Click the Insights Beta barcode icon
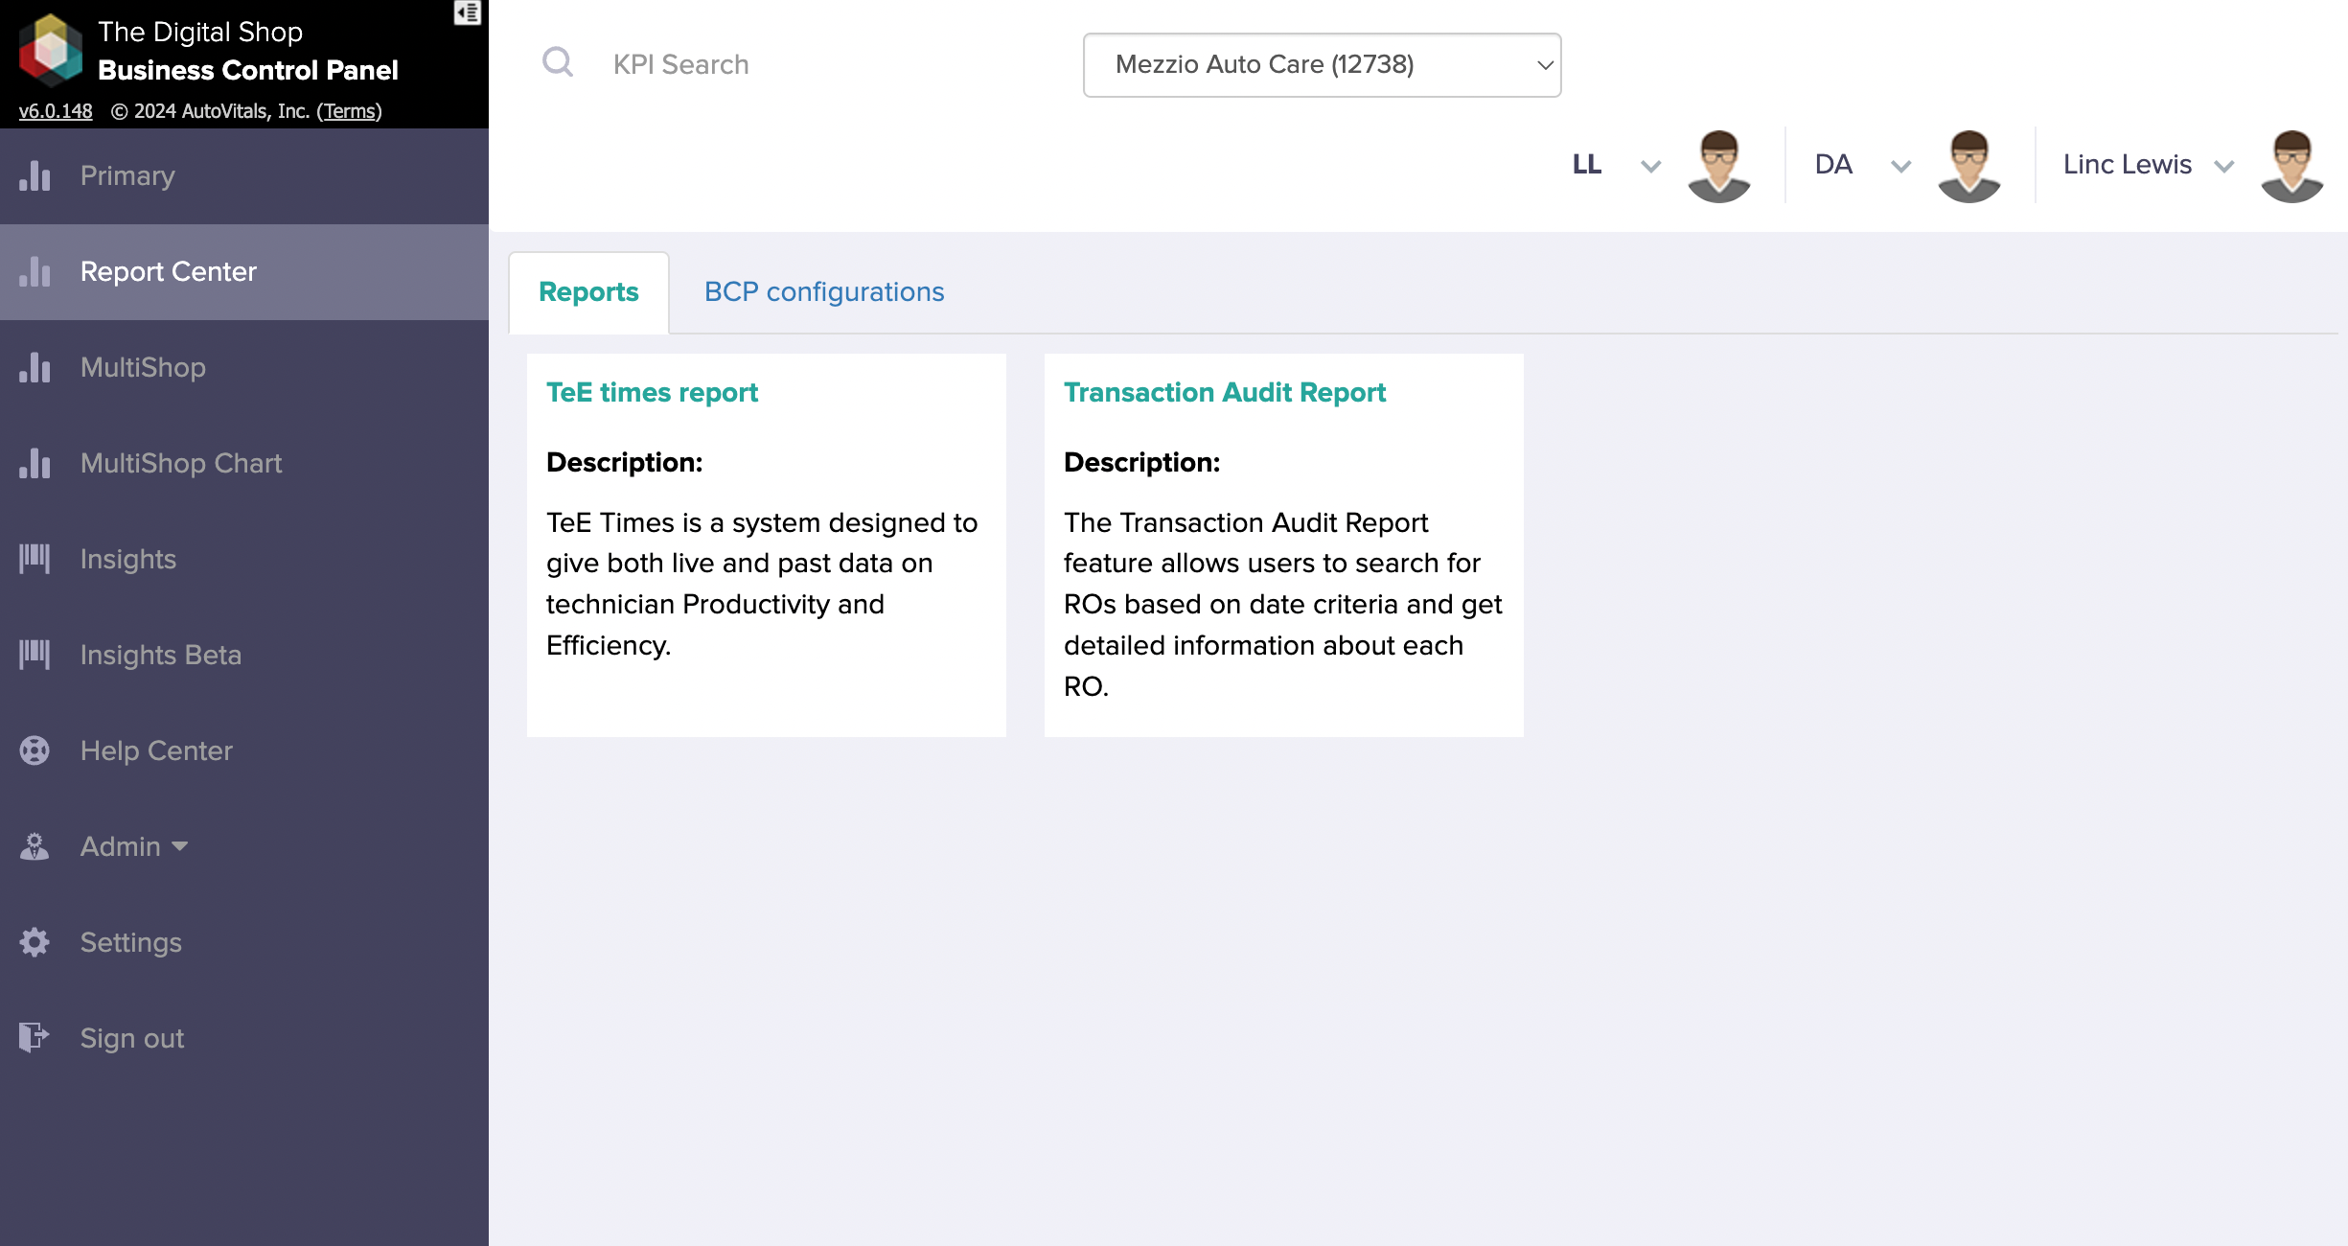This screenshot has width=2348, height=1246. click(x=35, y=655)
